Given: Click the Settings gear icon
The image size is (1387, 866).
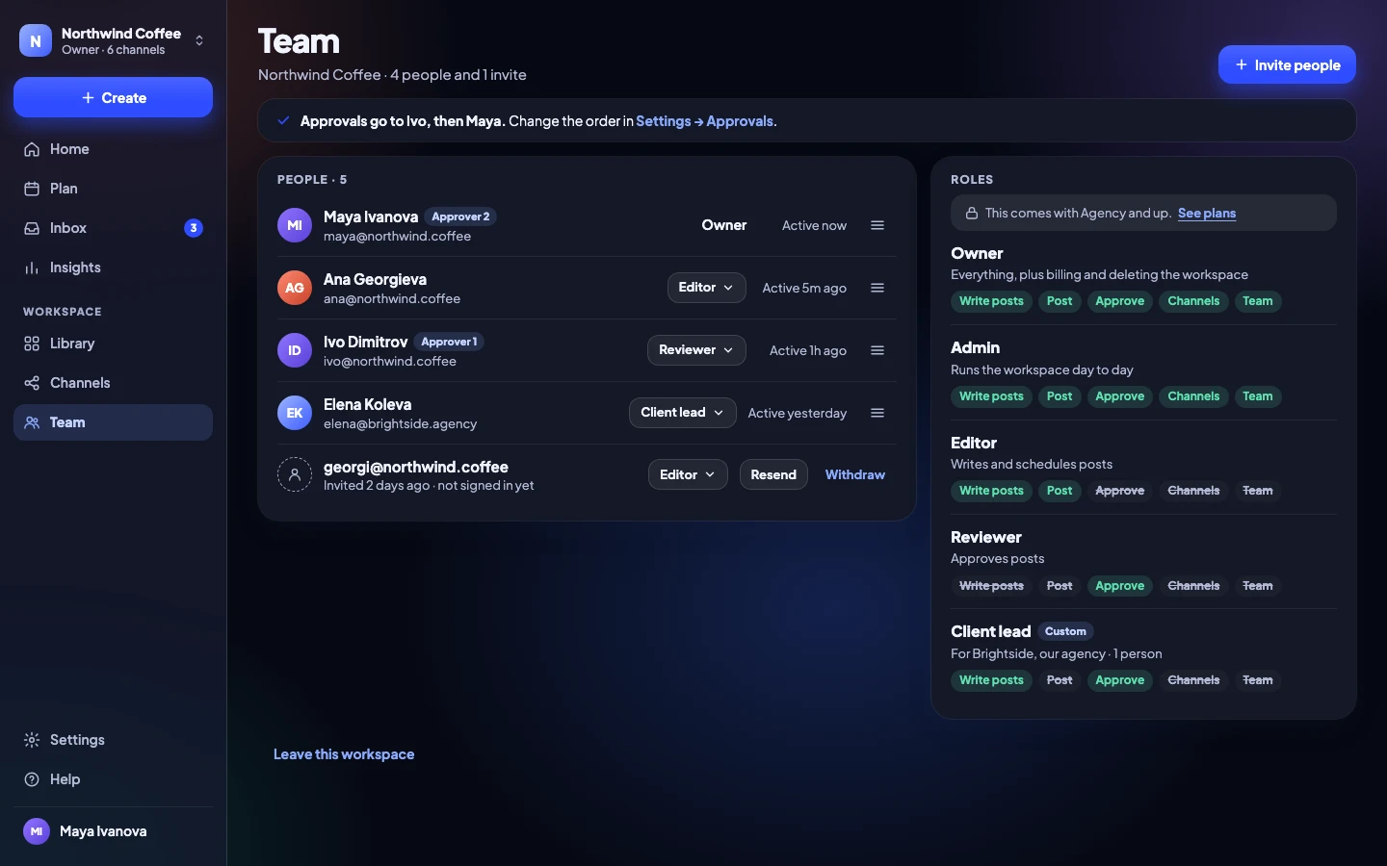Looking at the screenshot, I should 32,740.
